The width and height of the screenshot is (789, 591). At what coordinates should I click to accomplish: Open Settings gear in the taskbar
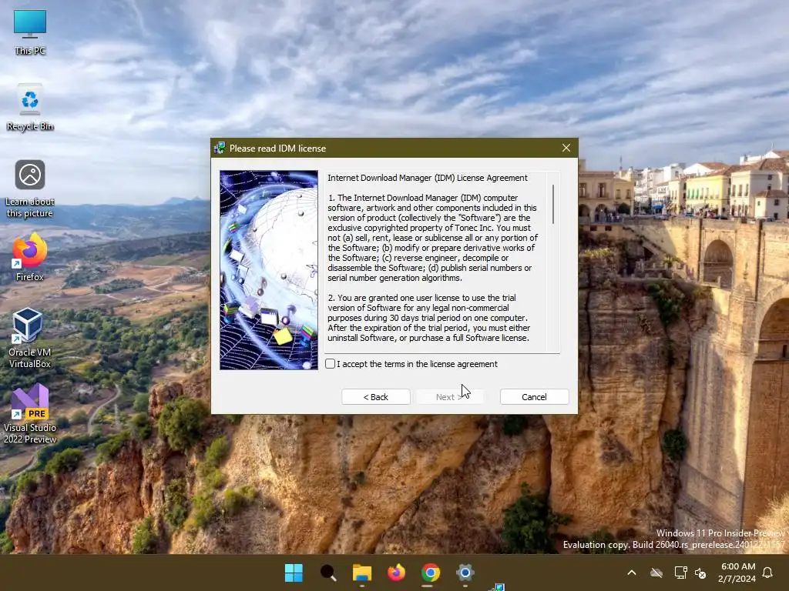(465, 573)
